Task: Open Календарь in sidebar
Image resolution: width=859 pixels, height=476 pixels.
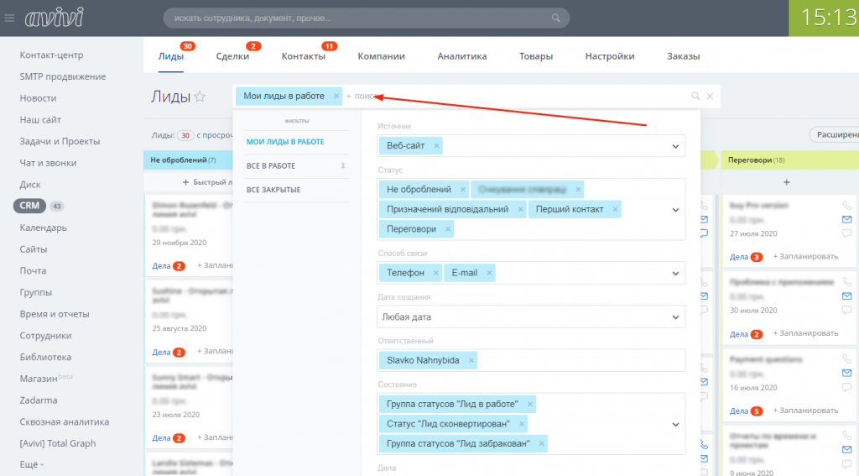Action: (x=44, y=228)
